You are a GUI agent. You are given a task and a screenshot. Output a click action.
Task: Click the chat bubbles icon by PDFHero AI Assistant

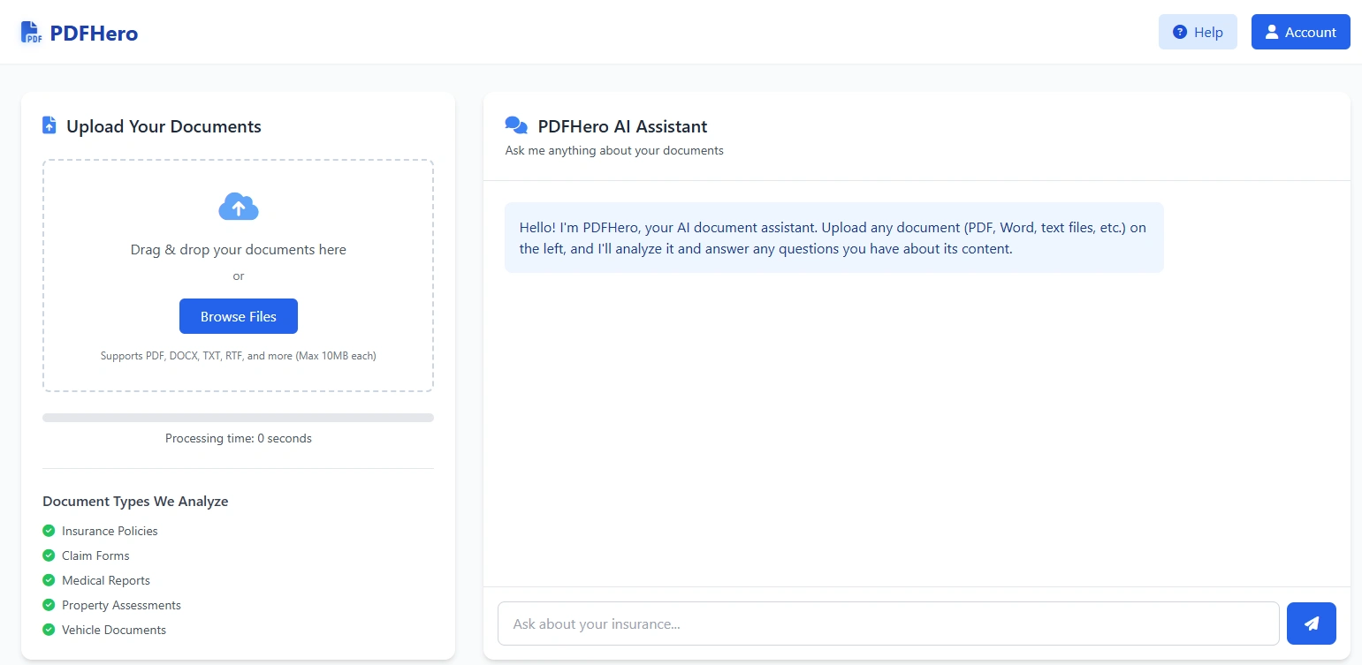pos(516,126)
